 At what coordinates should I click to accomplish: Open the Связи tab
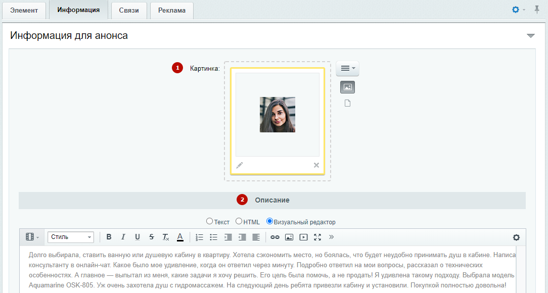tap(129, 10)
